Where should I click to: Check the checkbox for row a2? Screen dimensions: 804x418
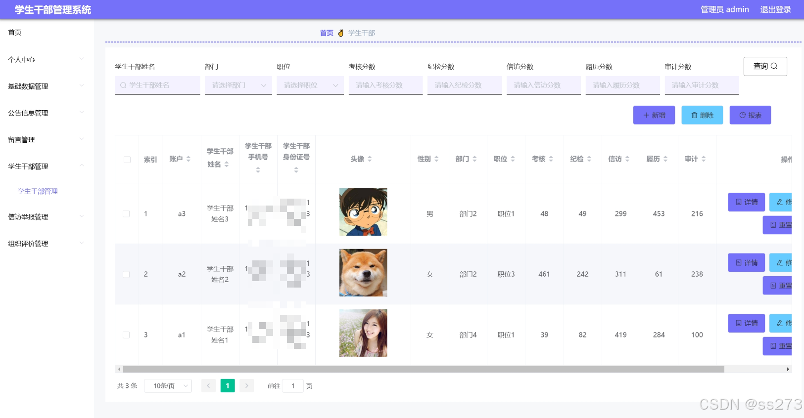[126, 274]
